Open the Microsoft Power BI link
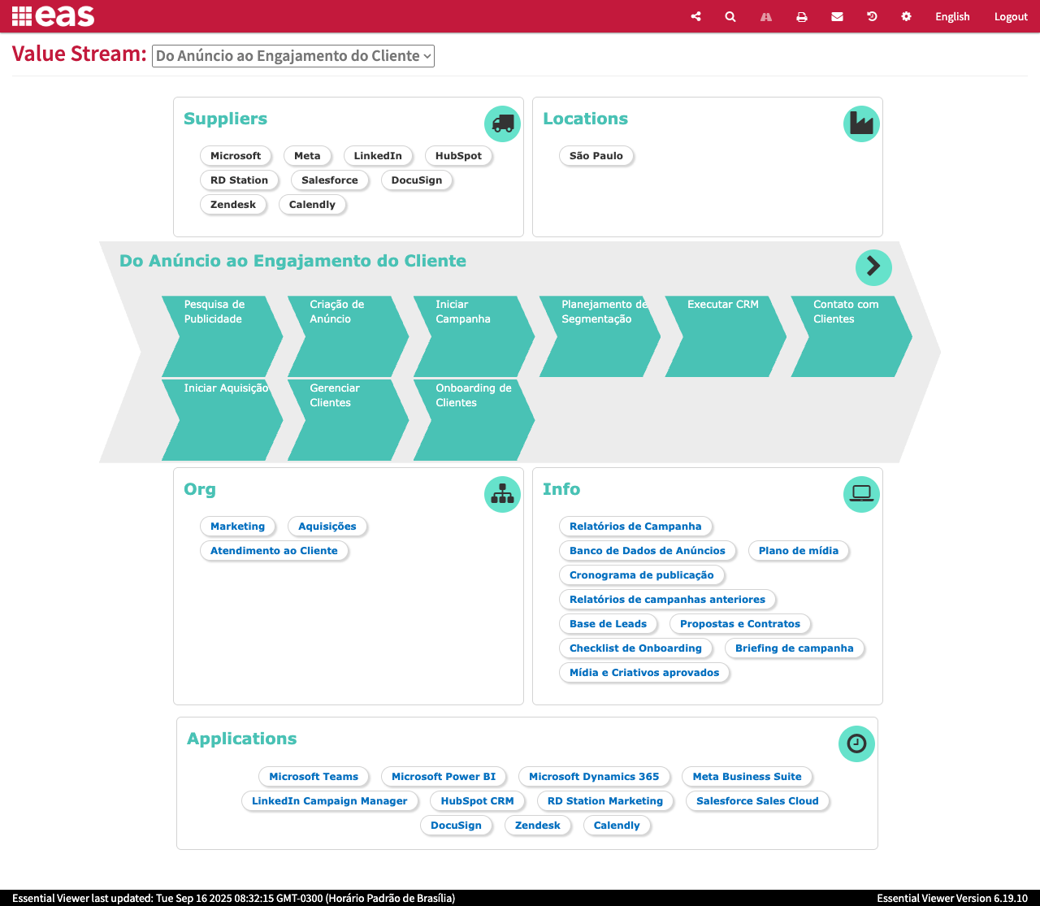The width and height of the screenshot is (1040, 906). [444, 777]
